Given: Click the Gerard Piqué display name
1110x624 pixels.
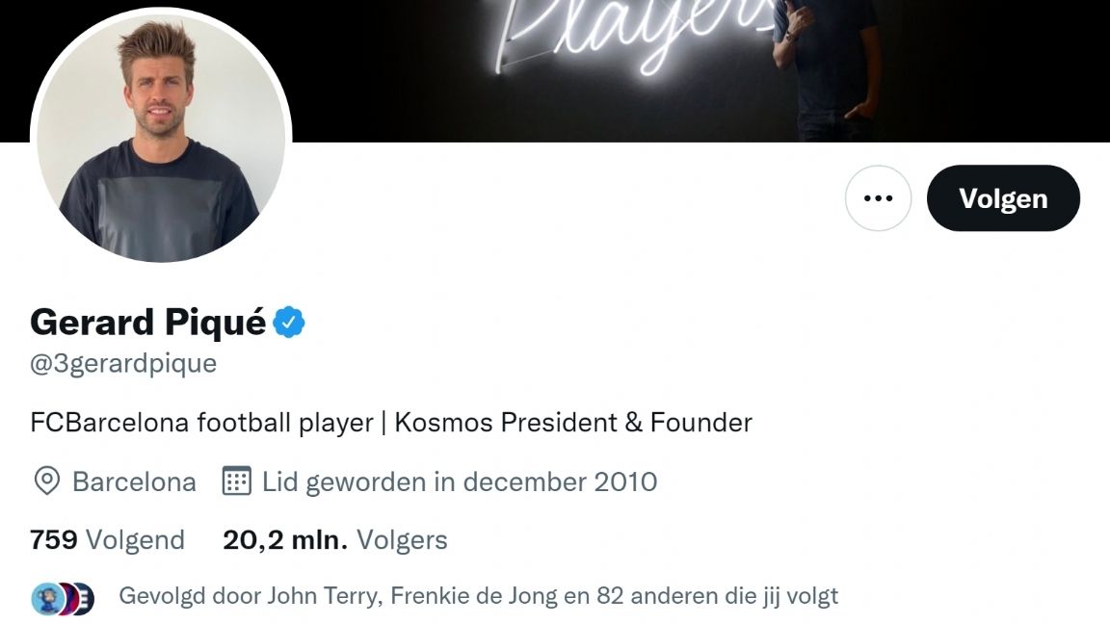Looking at the screenshot, I should pyautogui.click(x=147, y=322).
